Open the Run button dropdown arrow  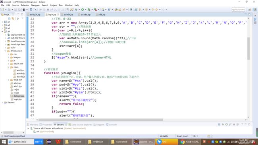click(86, 10)
